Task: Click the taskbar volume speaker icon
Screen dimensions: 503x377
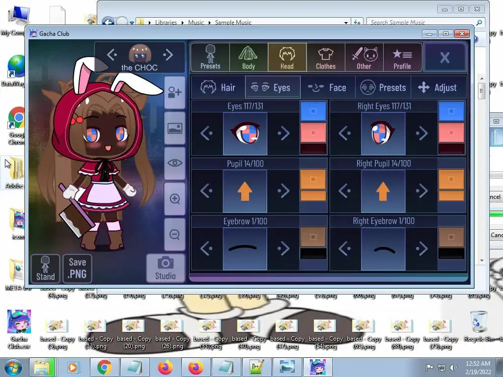Action: (453, 367)
